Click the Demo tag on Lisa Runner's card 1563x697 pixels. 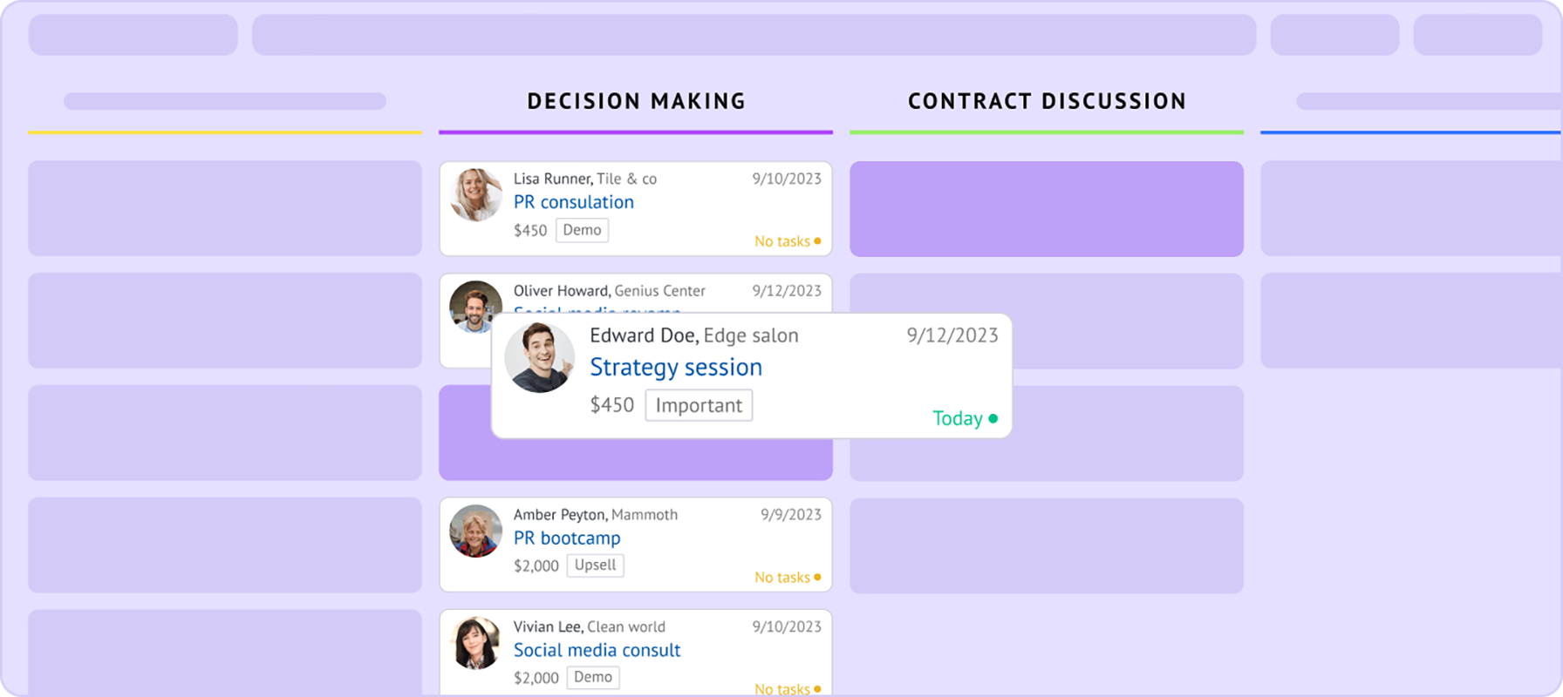click(x=582, y=230)
